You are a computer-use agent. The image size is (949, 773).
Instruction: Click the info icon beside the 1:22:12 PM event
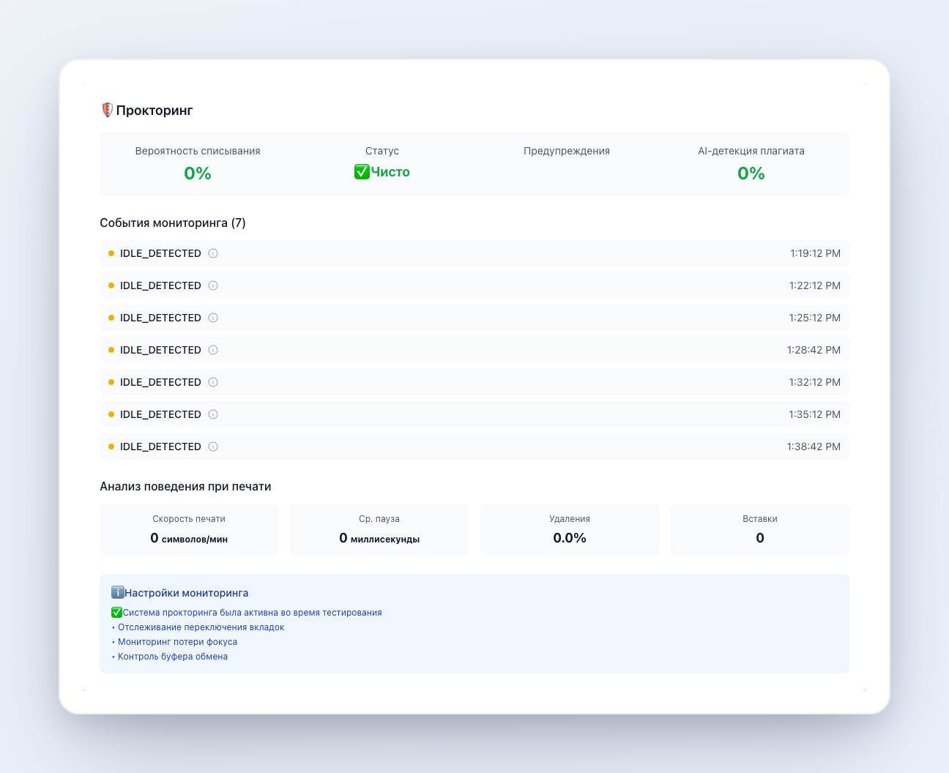pos(213,285)
